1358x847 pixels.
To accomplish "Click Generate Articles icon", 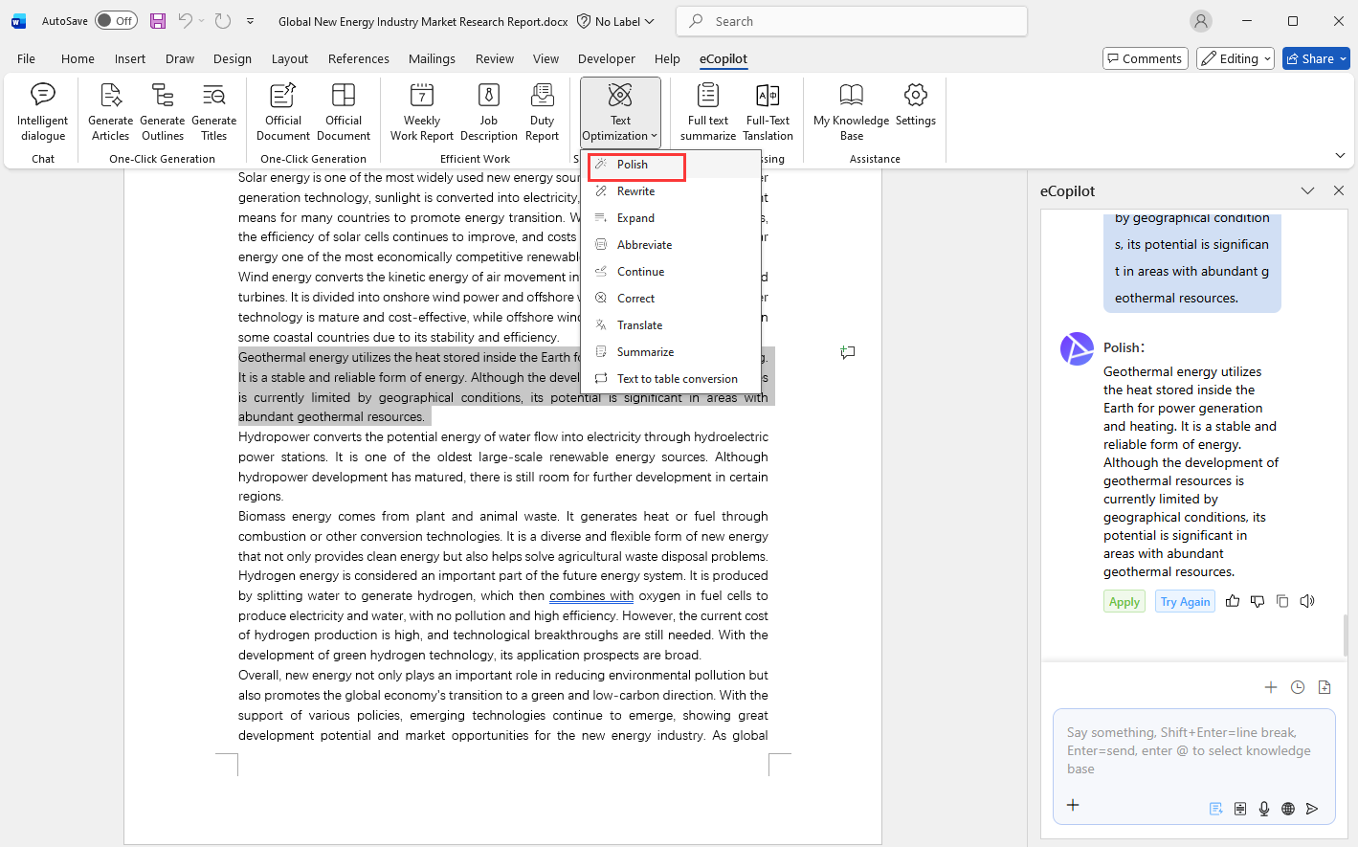I will tap(111, 112).
